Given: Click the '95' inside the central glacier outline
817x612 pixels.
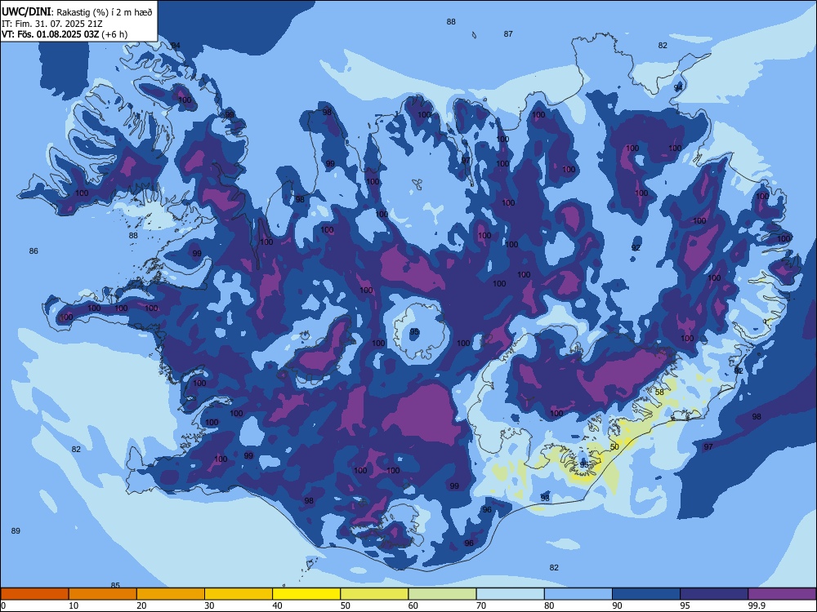Looking at the screenshot, I should (x=414, y=332).
